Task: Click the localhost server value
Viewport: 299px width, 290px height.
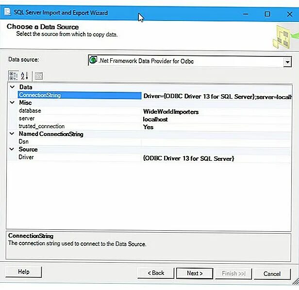Action: [155, 119]
